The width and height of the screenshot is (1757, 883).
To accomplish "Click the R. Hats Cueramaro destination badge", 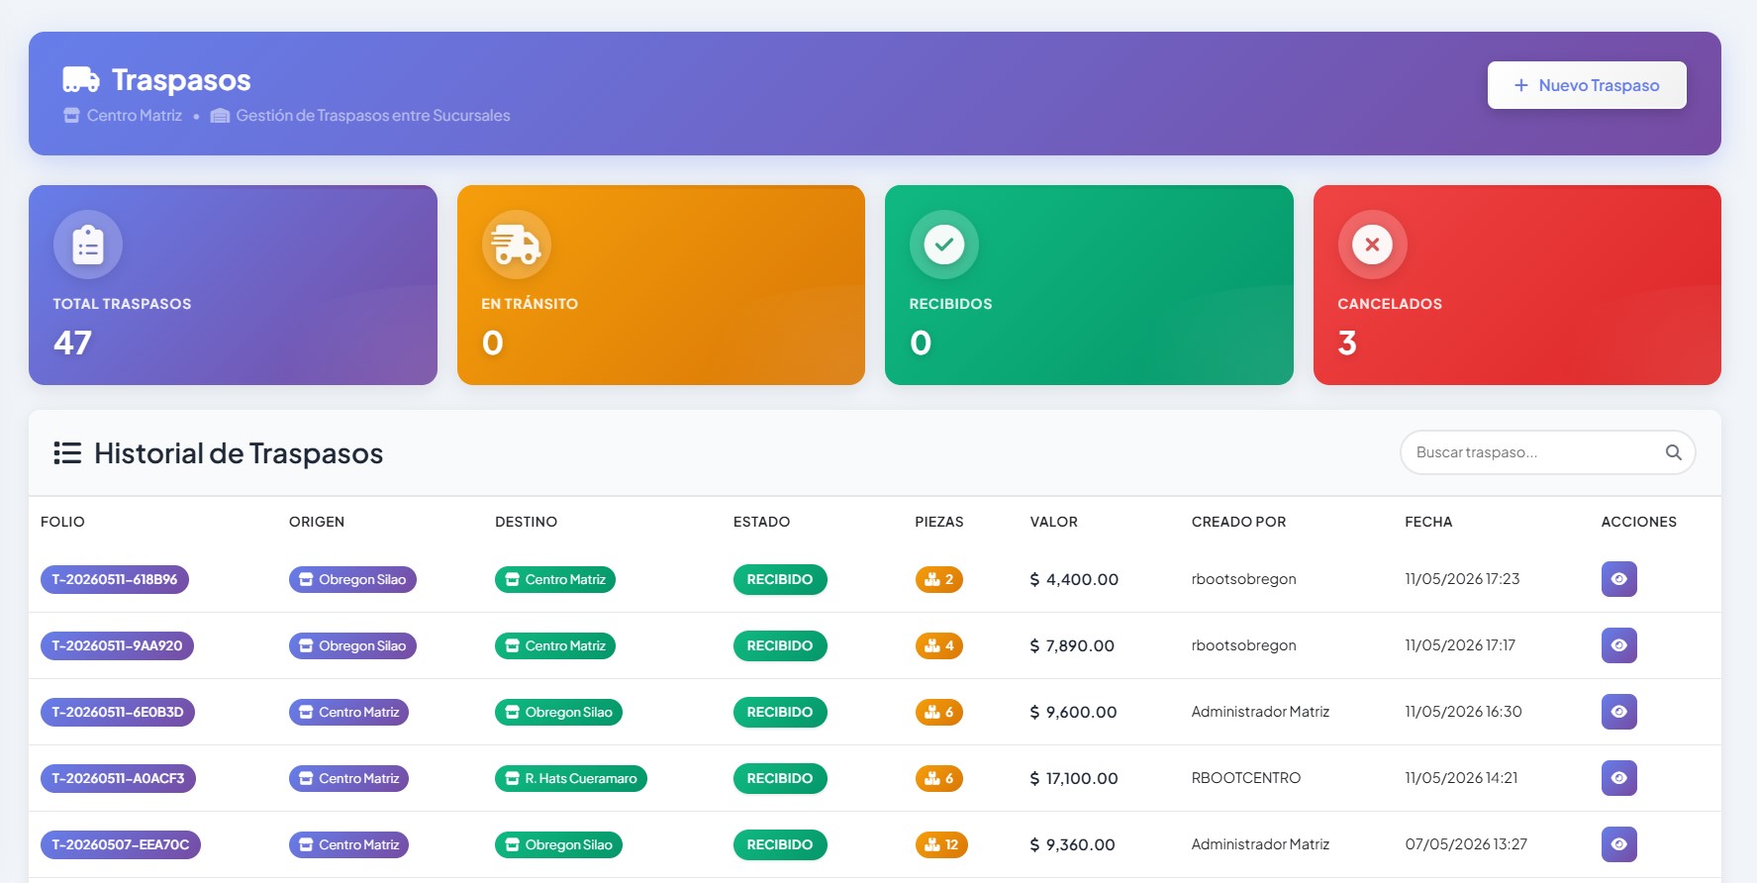I will point(571,778).
